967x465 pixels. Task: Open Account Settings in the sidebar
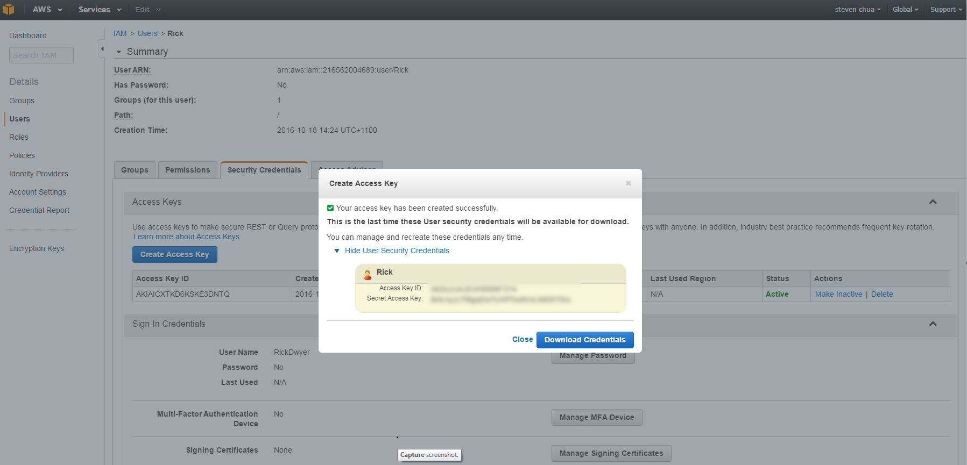tap(38, 192)
